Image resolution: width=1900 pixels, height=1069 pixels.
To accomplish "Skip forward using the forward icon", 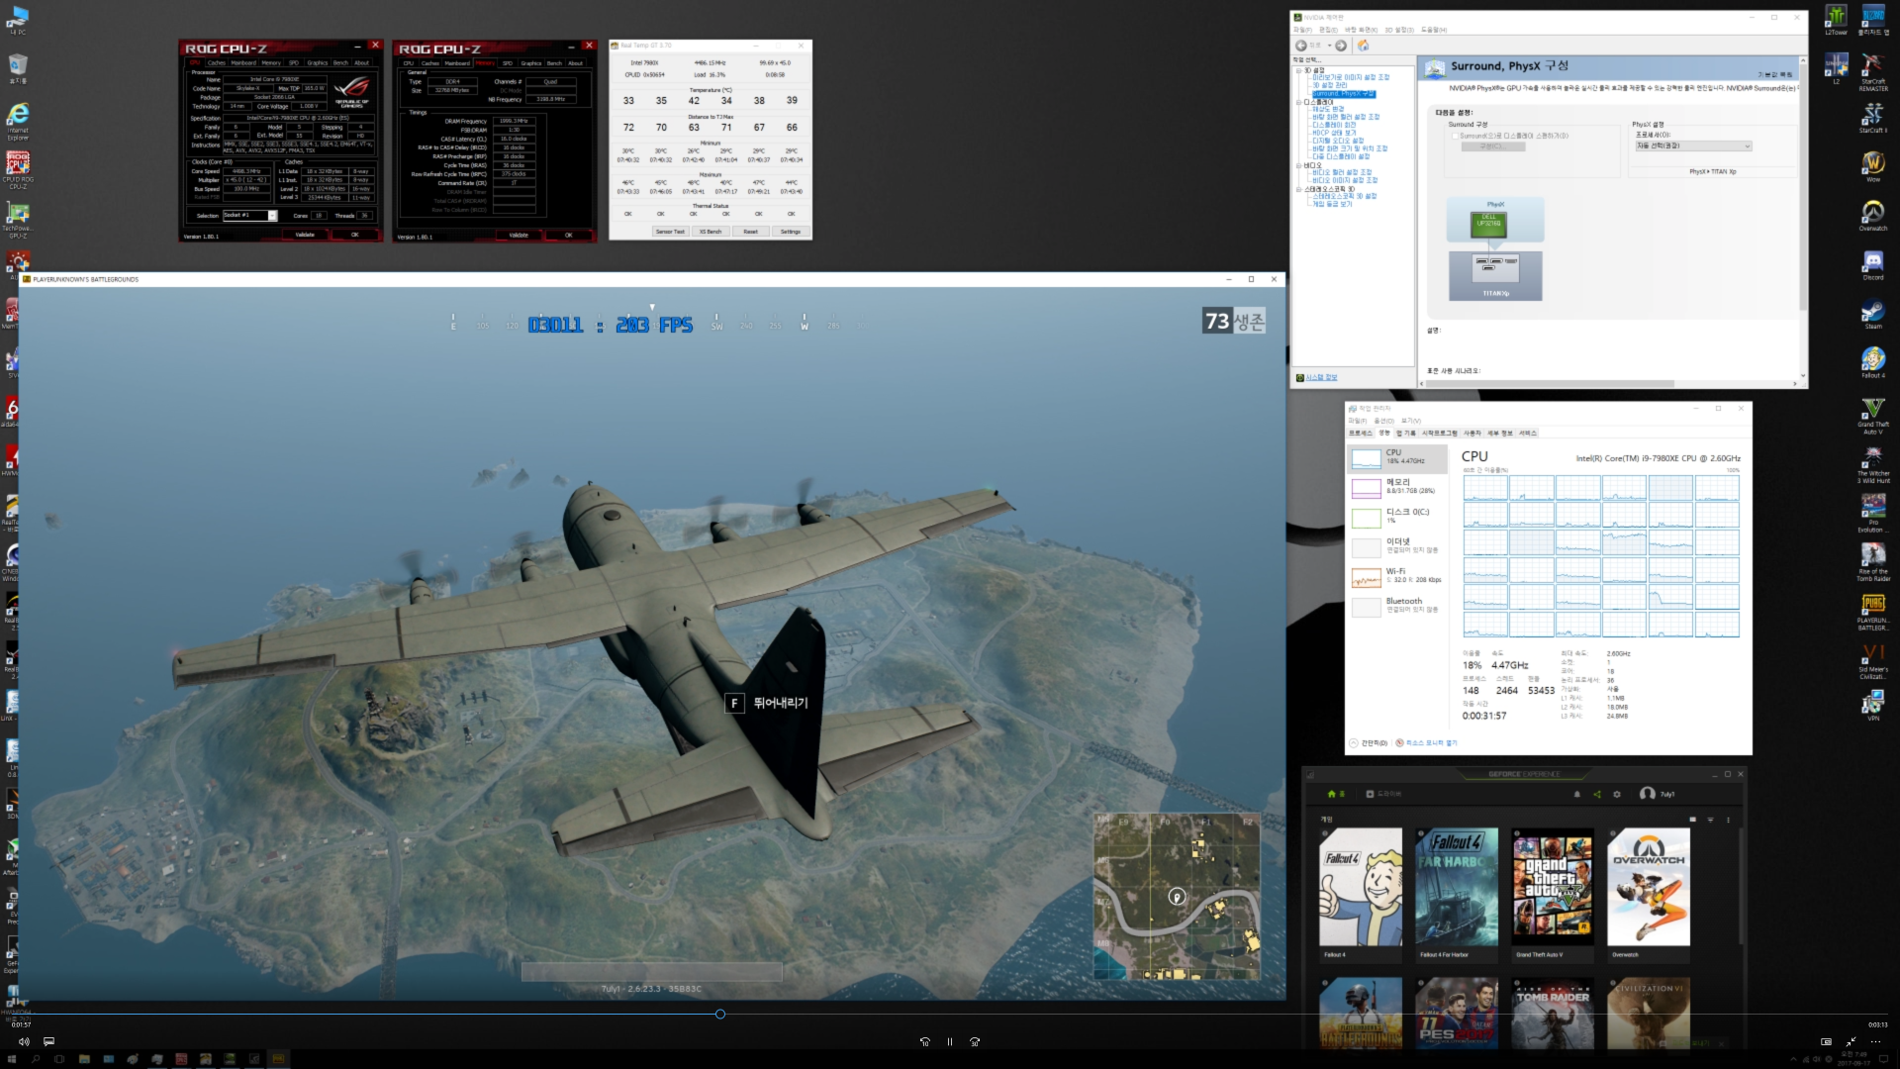I will click(x=975, y=1041).
